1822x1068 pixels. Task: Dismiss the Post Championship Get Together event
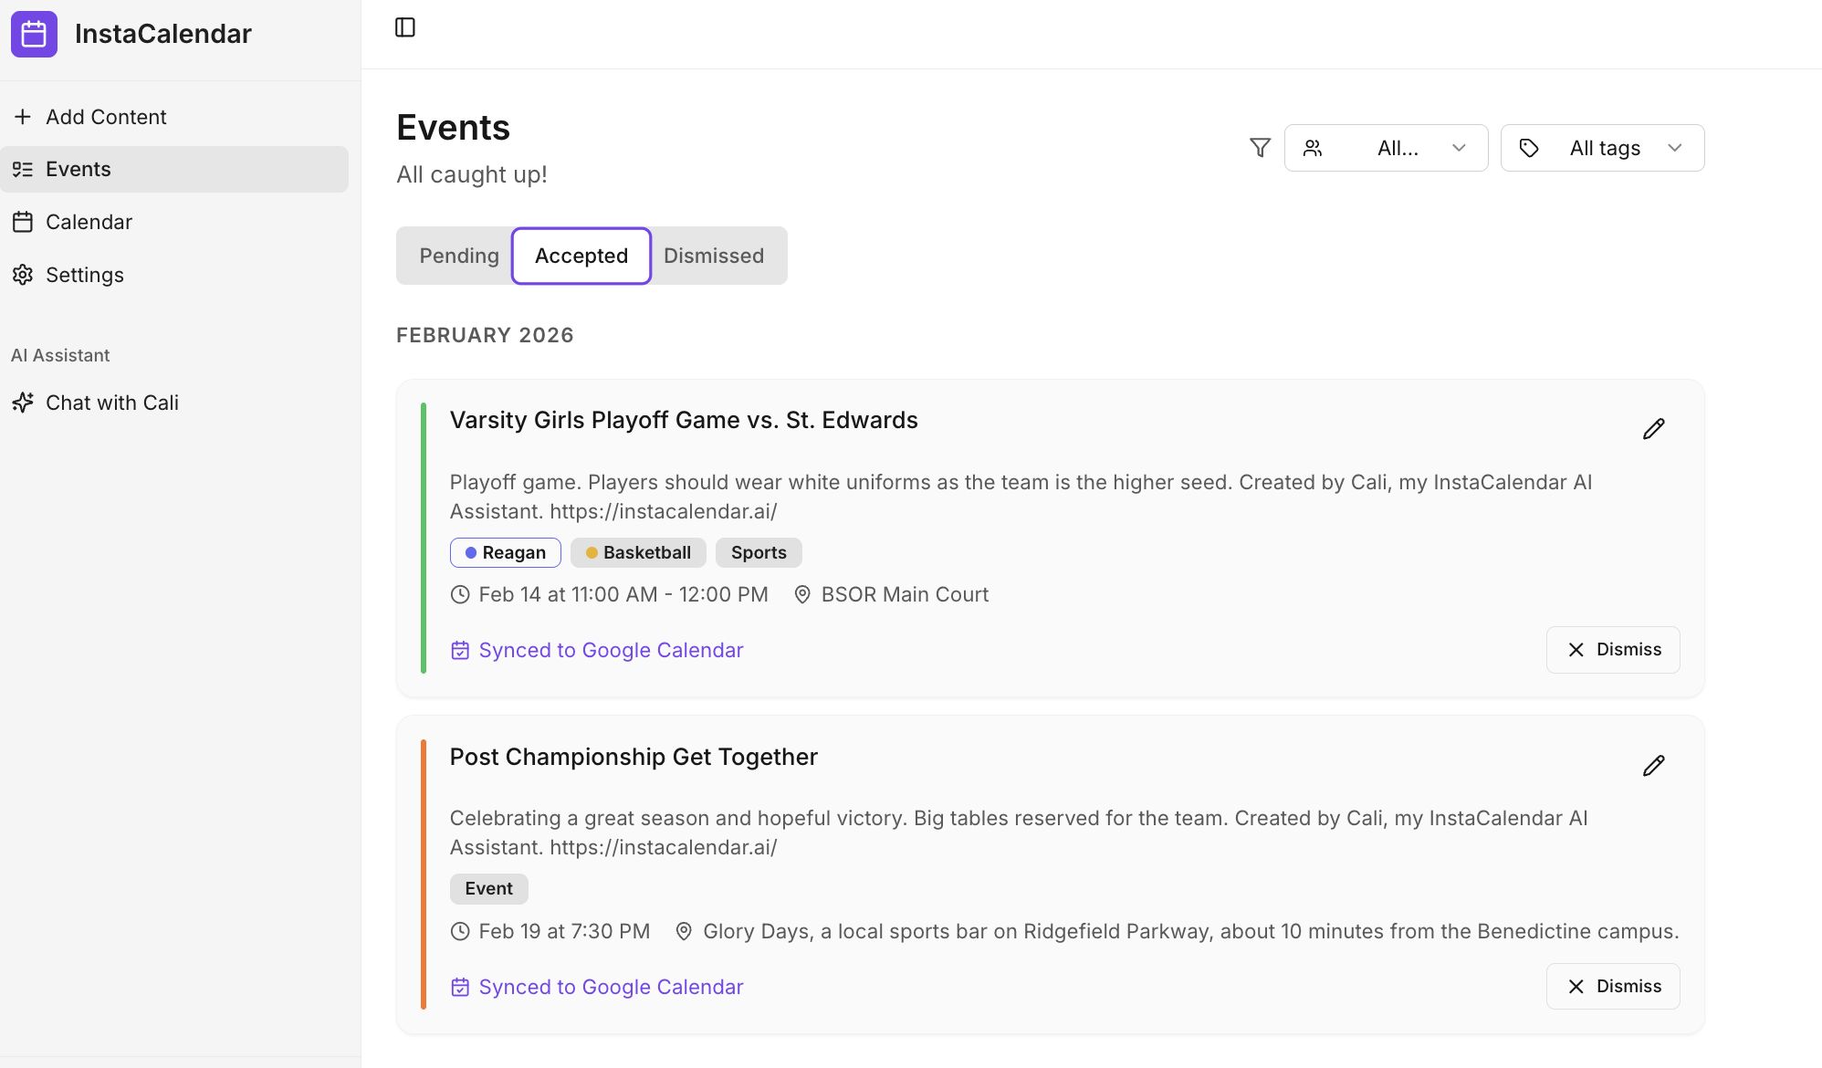click(1612, 986)
